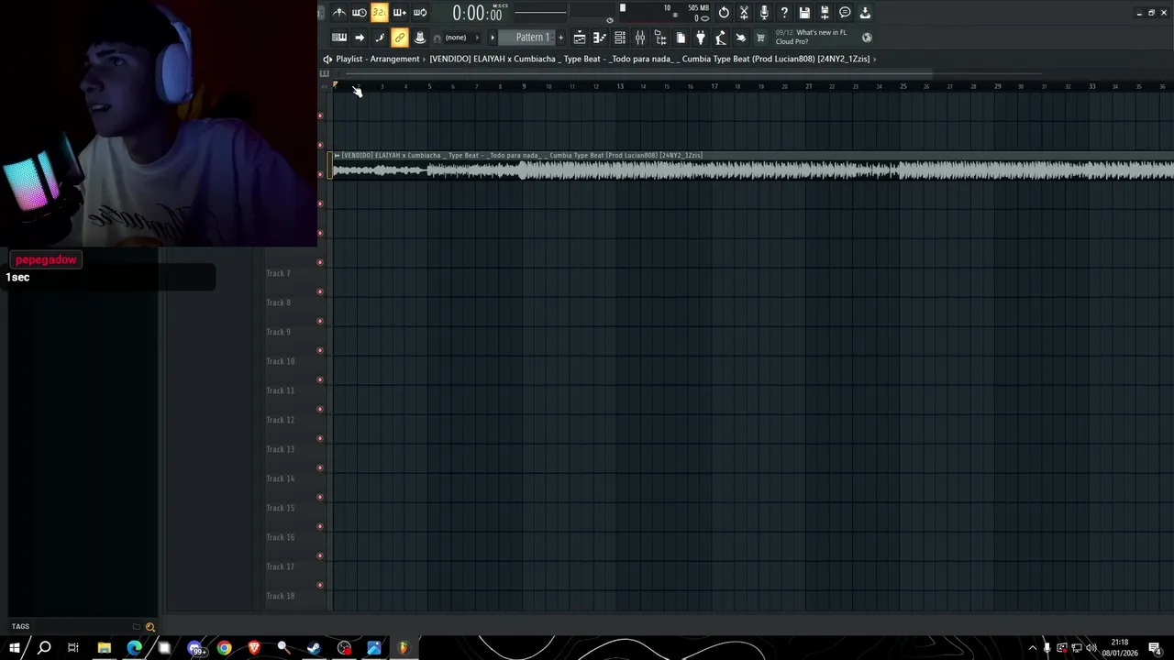
Task: Open Steam from the taskbar
Action: point(314,648)
